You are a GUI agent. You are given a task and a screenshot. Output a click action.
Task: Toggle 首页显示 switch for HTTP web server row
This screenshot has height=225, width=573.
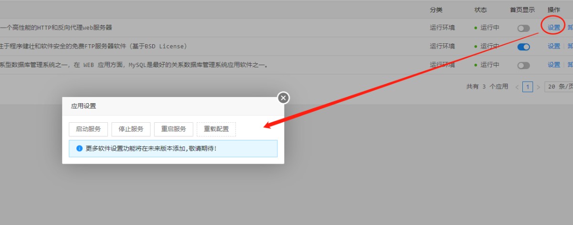coord(524,28)
